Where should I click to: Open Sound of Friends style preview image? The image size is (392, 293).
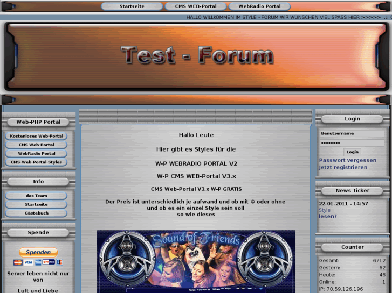pyautogui.click(x=196, y=261)
